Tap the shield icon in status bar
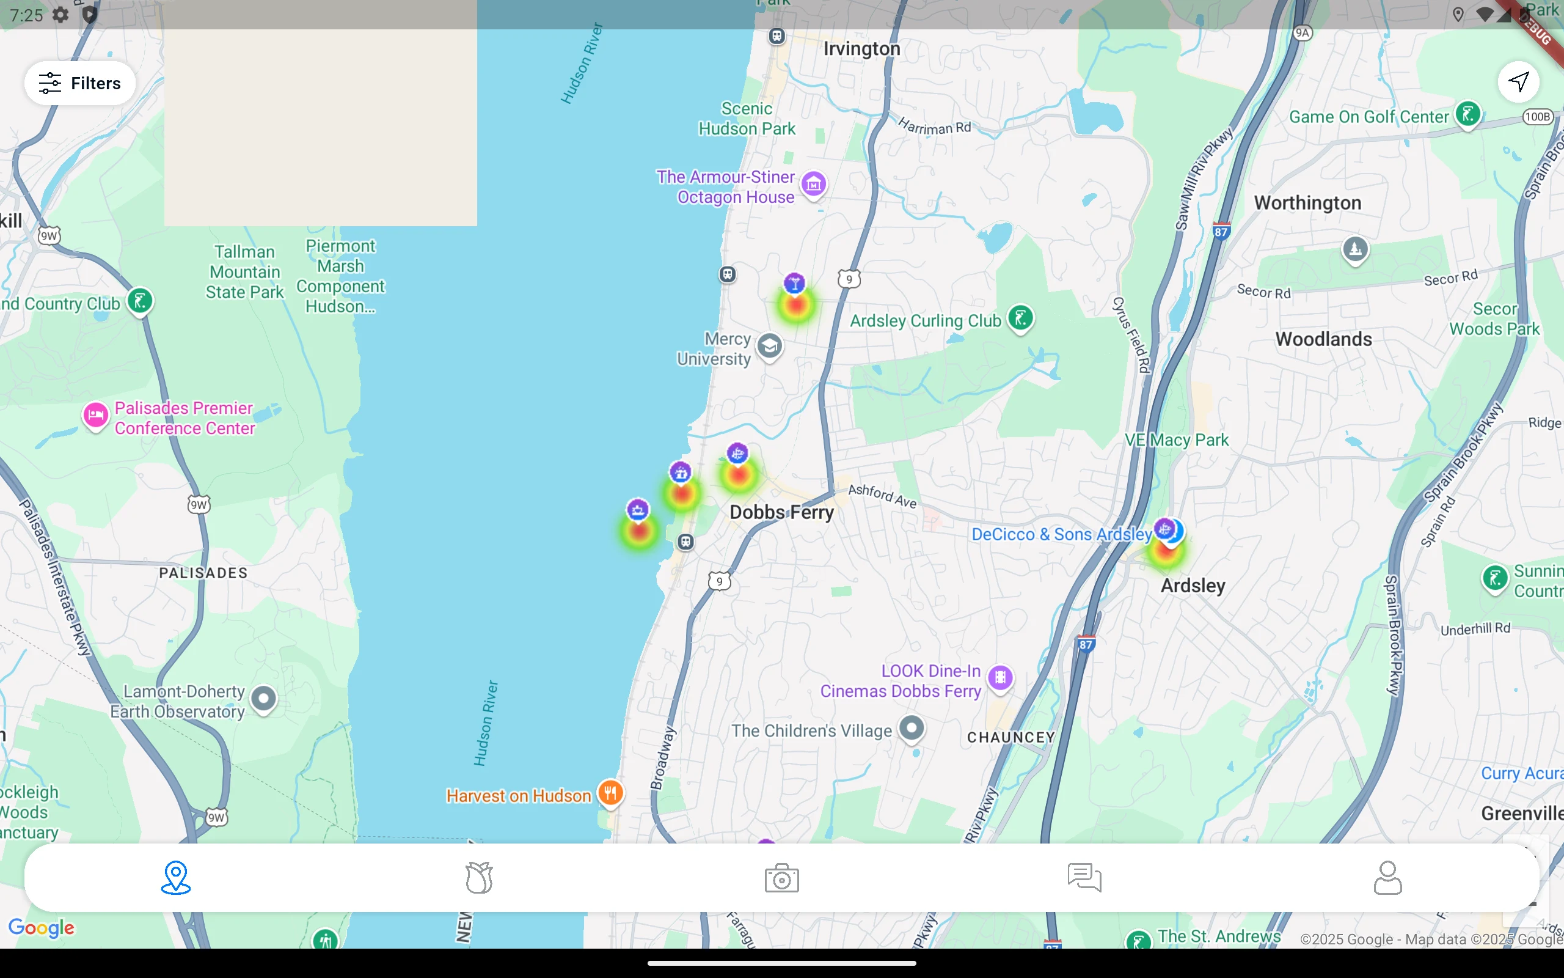Image resolution: width=1564 pixels, height=978 pixels. tap(90, 15)
